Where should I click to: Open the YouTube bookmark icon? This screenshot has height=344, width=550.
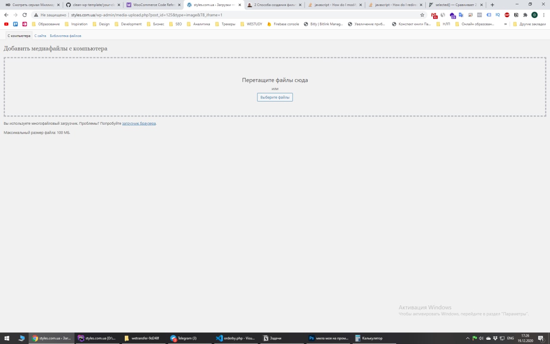tap(6, 24)
